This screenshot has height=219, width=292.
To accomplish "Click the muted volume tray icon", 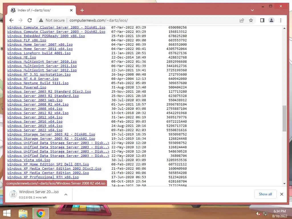I will 258,214.
